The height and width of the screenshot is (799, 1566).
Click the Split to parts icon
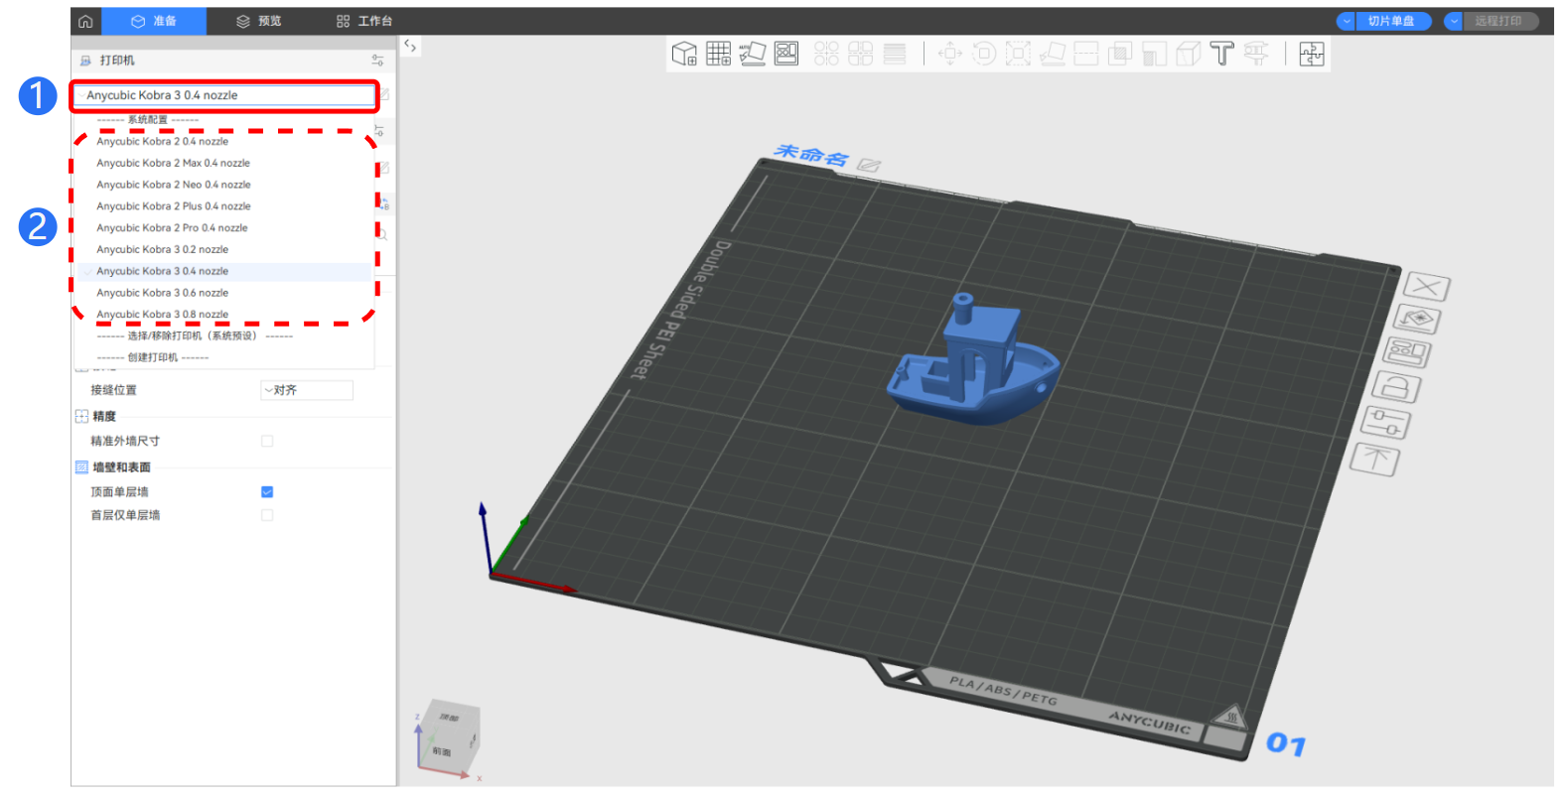[x=861, y=54]
